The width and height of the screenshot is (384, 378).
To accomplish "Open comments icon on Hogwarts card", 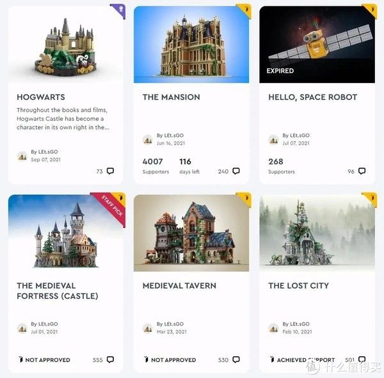I will click(x=110, y=171).
